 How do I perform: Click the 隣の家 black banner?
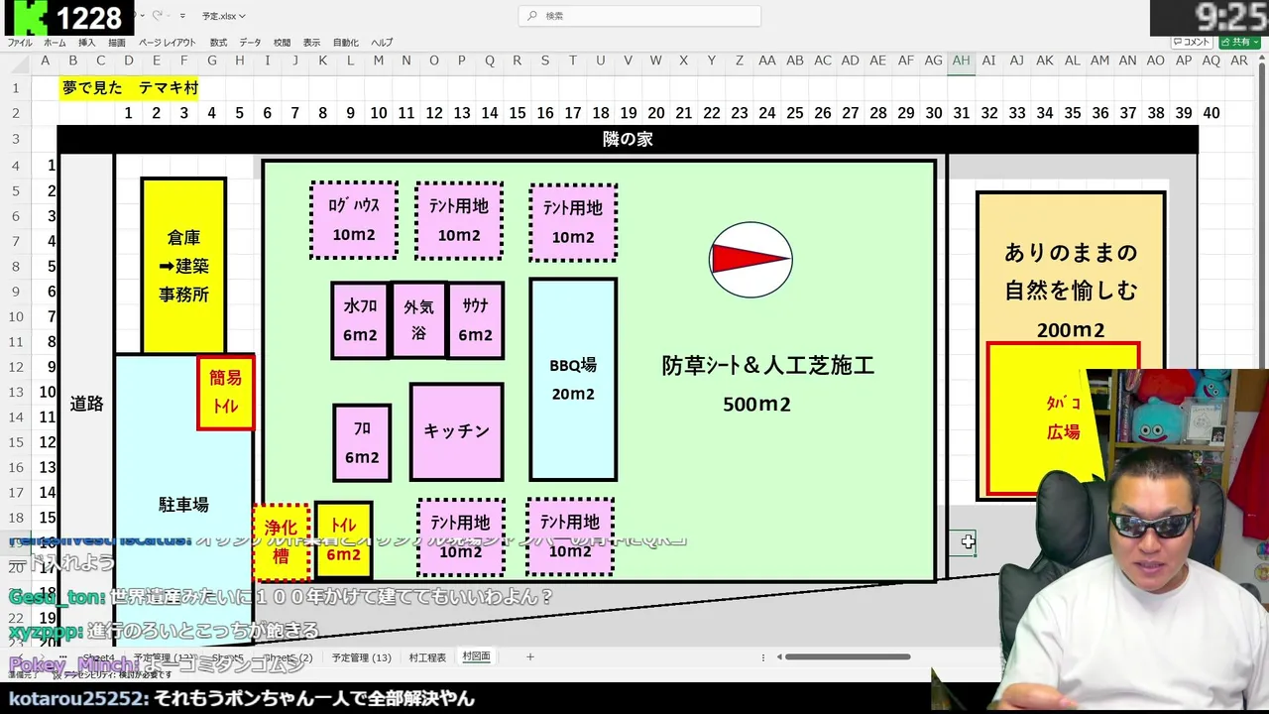[x=628, y=139]
